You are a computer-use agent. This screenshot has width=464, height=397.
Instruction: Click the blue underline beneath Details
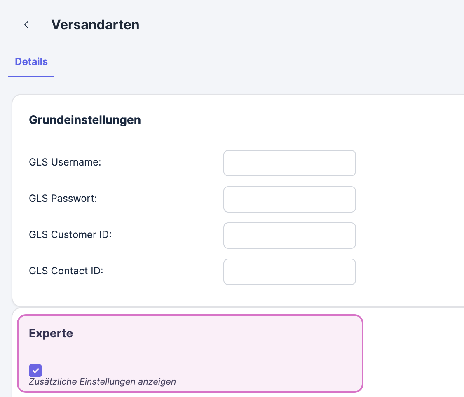[x=31, y=76]
